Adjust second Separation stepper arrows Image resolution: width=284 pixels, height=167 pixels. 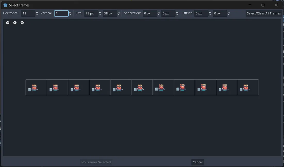click(177, 13)
